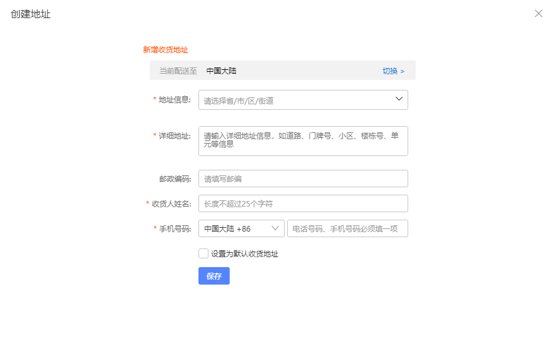
Task: Click the 手机号码 field label
Action: click(x=174, y=229)
